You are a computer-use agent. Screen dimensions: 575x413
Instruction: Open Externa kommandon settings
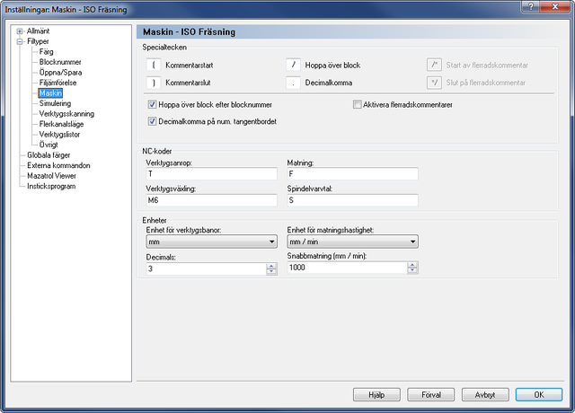click(58, 165)
